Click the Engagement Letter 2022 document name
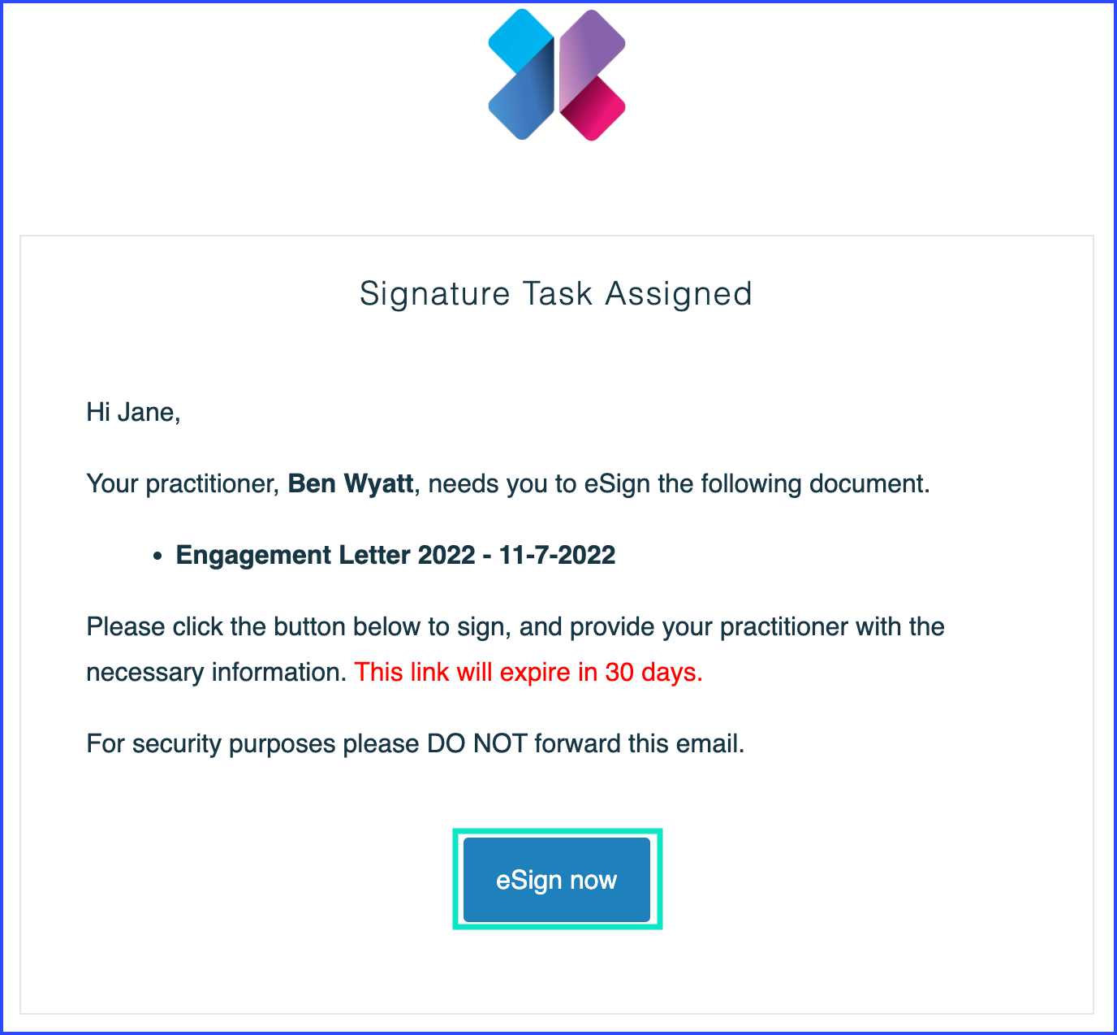 pyautogui.click(x=325, y=556)
